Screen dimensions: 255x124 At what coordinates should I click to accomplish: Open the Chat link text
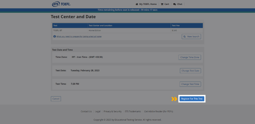(180, 4)
